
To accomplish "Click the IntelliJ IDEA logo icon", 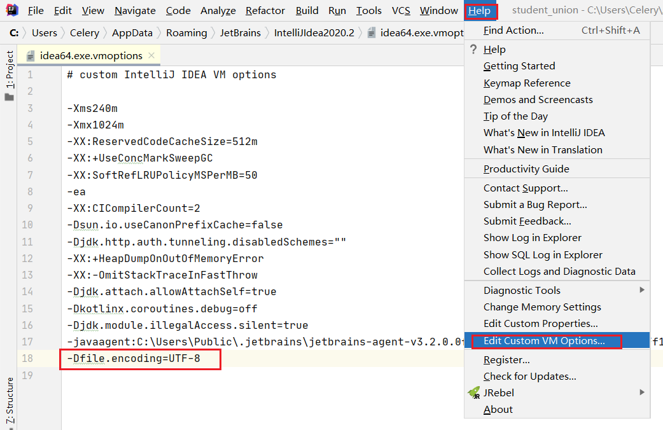I will [11, 10].
